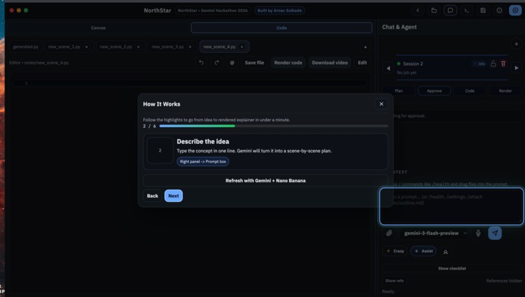Click the microphone voice input icon
Viewport: 525px width, 297px height.
pos(478,233)
